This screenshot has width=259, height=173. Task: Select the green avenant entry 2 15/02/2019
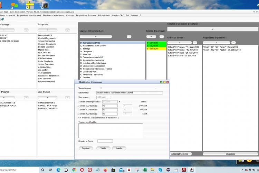pos(156,46)
